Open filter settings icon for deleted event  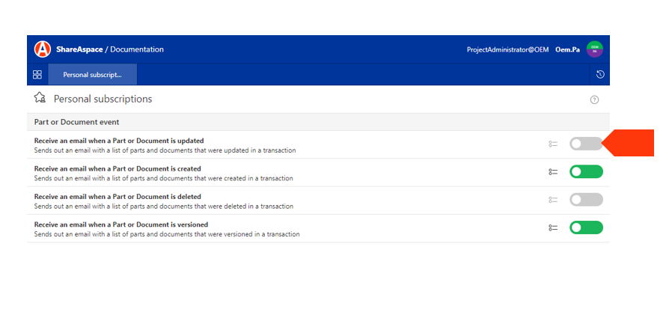[x=553, y=200]
